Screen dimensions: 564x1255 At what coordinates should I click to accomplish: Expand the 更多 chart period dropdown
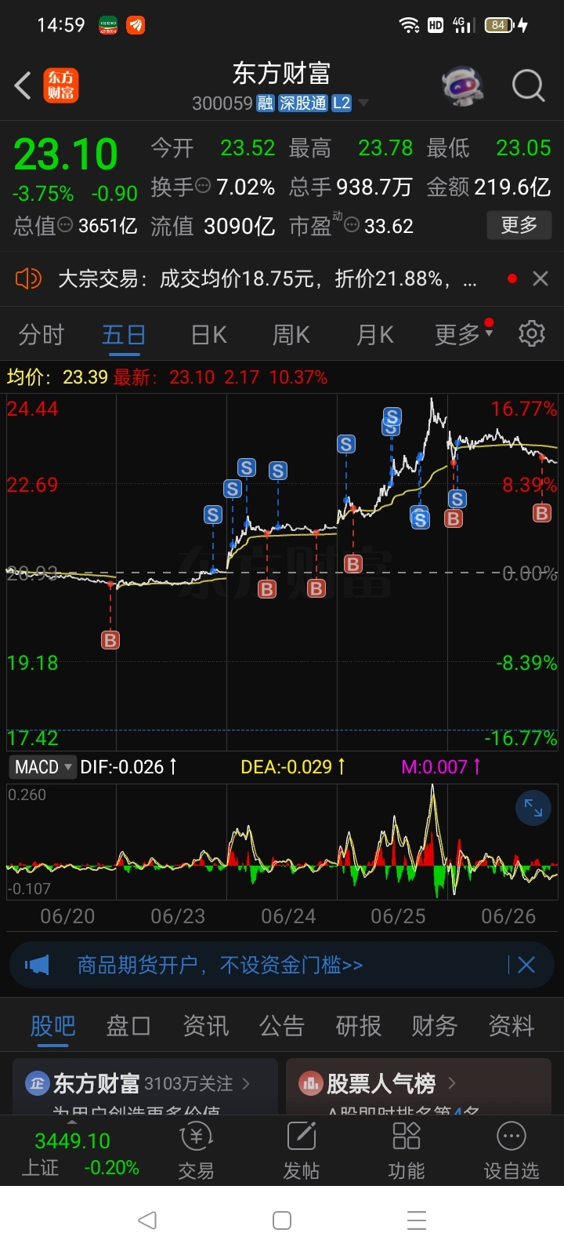coord(464,335)
